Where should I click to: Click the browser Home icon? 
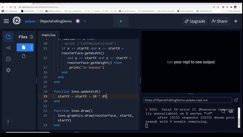pos(15,7)
